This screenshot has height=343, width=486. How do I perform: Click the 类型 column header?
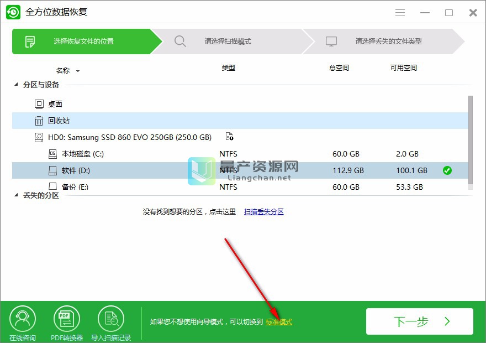tap(229, 67)
